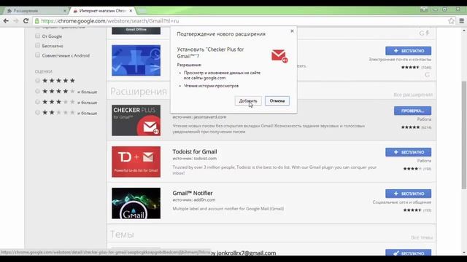Check the От Google checkbox
The image size is (467, 262).
click(x=37, y=36)
